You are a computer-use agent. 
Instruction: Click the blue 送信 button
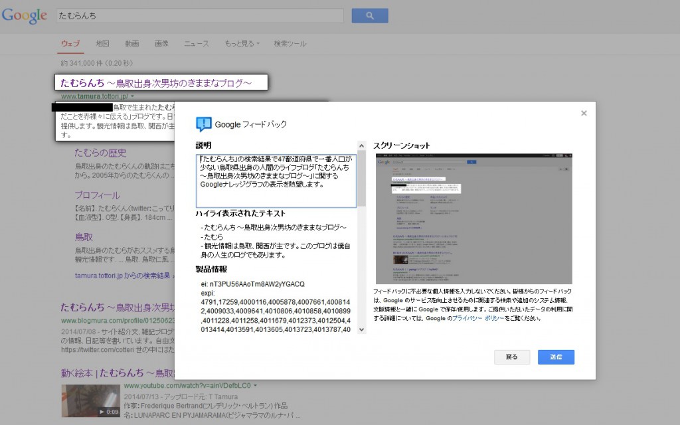(x=556, y=357)
